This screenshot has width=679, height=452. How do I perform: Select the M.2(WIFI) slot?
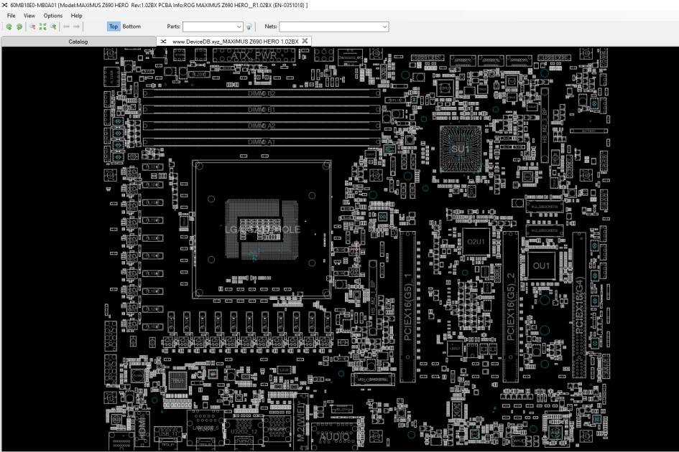(301, 421)
